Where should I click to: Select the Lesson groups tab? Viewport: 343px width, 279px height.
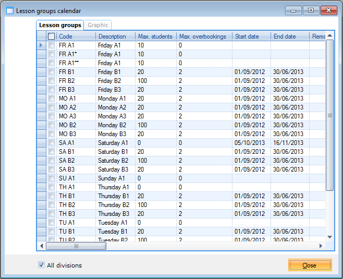[60, 25]
